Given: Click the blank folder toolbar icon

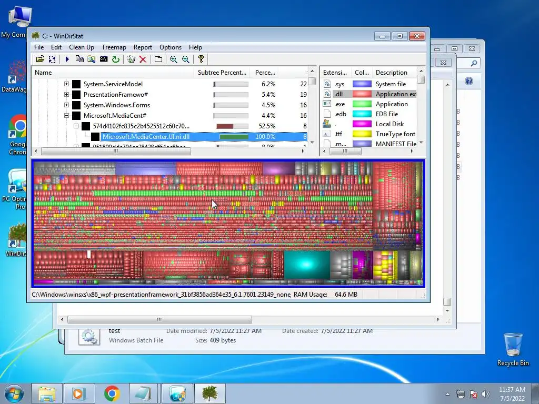Looking at the screenshot, I should (158, 59).
